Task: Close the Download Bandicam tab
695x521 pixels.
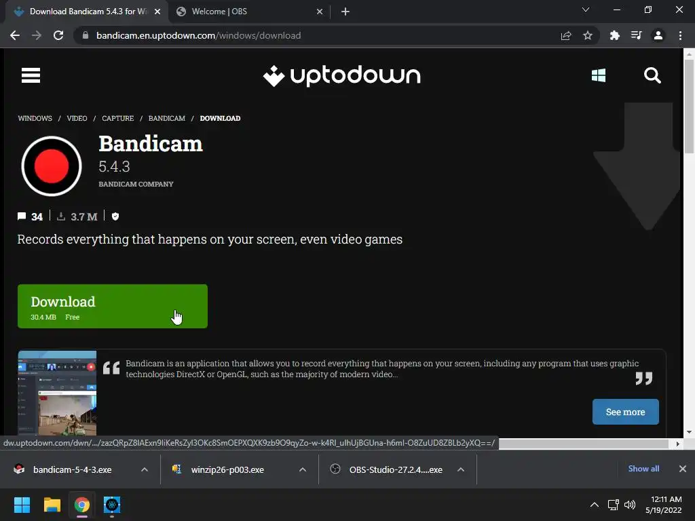Action: [x=157, y=12]
